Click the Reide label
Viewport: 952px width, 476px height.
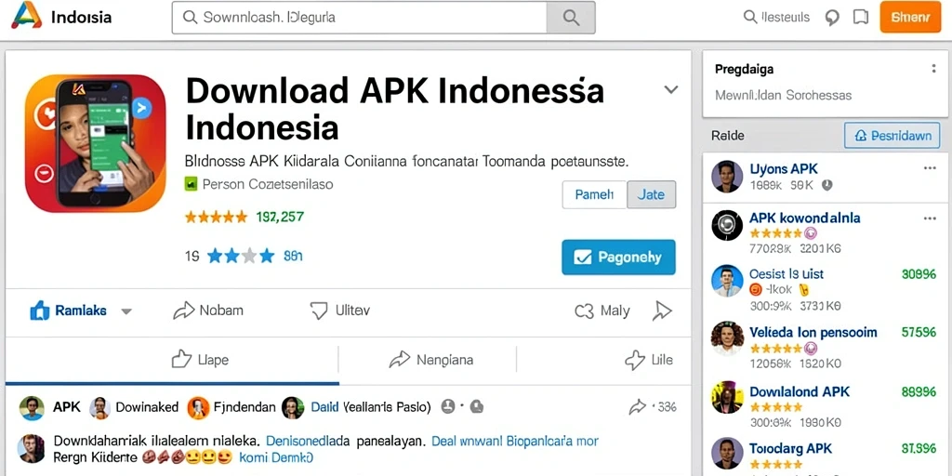coord(727,136)
